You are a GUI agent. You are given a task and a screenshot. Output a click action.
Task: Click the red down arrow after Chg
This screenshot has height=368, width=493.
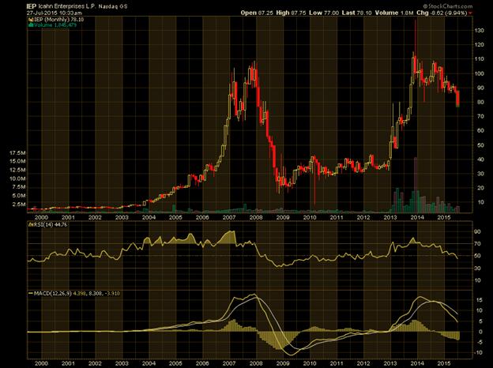pos(470,13)
